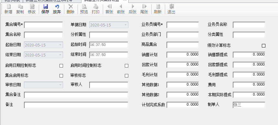Enable the 集合启用标志 checkbox
Viewport: 278px width, 125px height.
pos(61,76)
